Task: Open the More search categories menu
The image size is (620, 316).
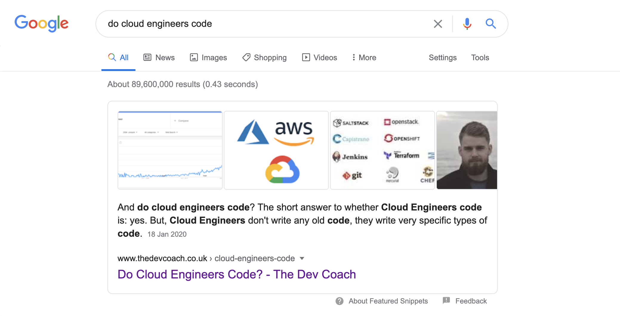Action: [x=363, y=57]
